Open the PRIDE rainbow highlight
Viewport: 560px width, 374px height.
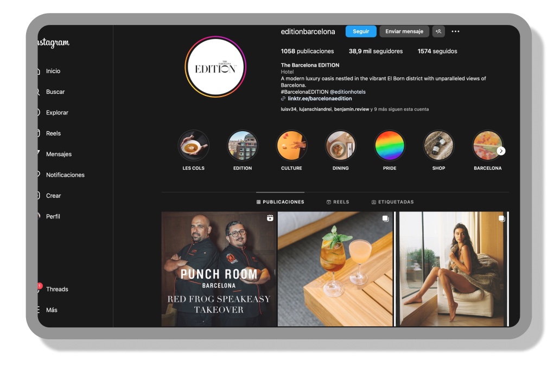(x=390, y=145)
